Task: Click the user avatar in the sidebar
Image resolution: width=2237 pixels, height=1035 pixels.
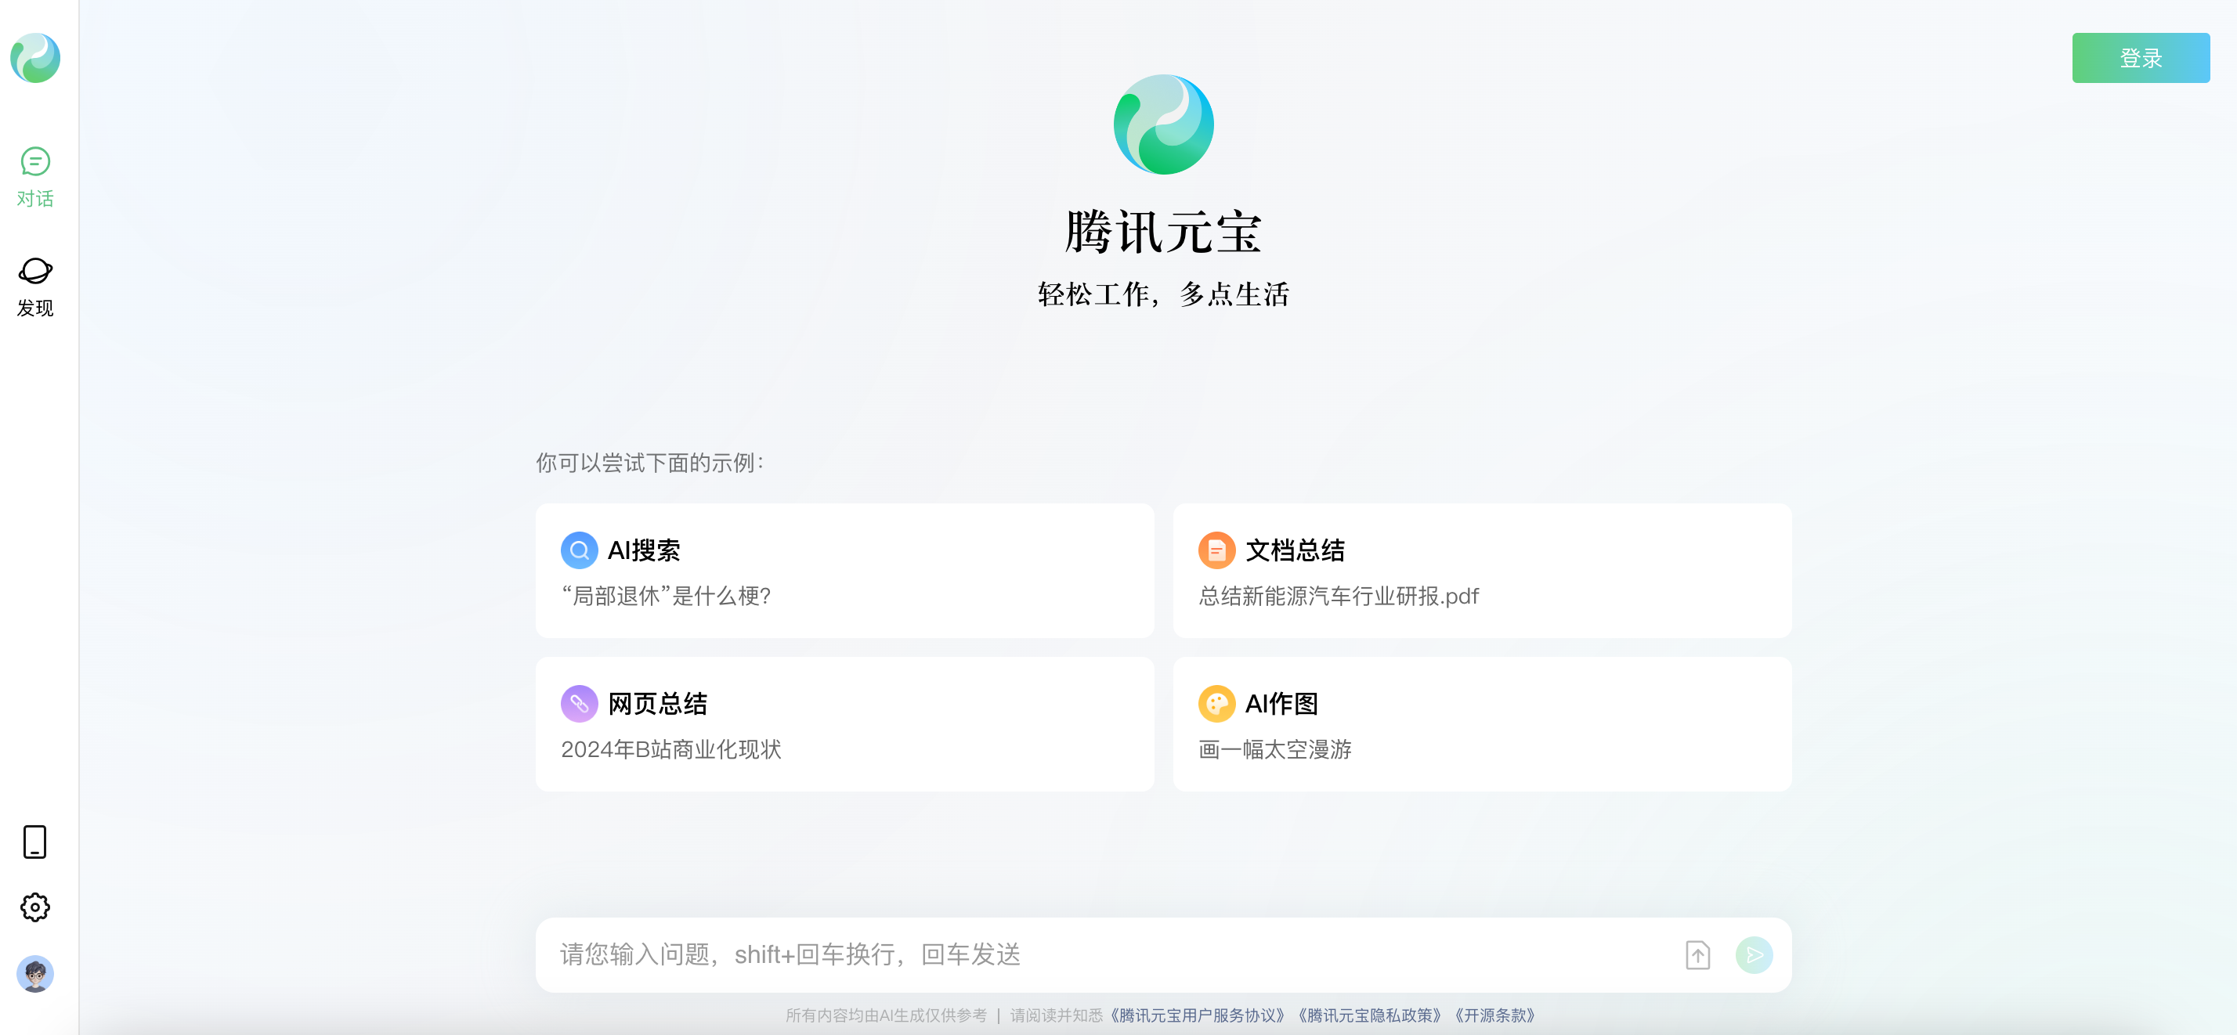Action: (x=34, y=973)
